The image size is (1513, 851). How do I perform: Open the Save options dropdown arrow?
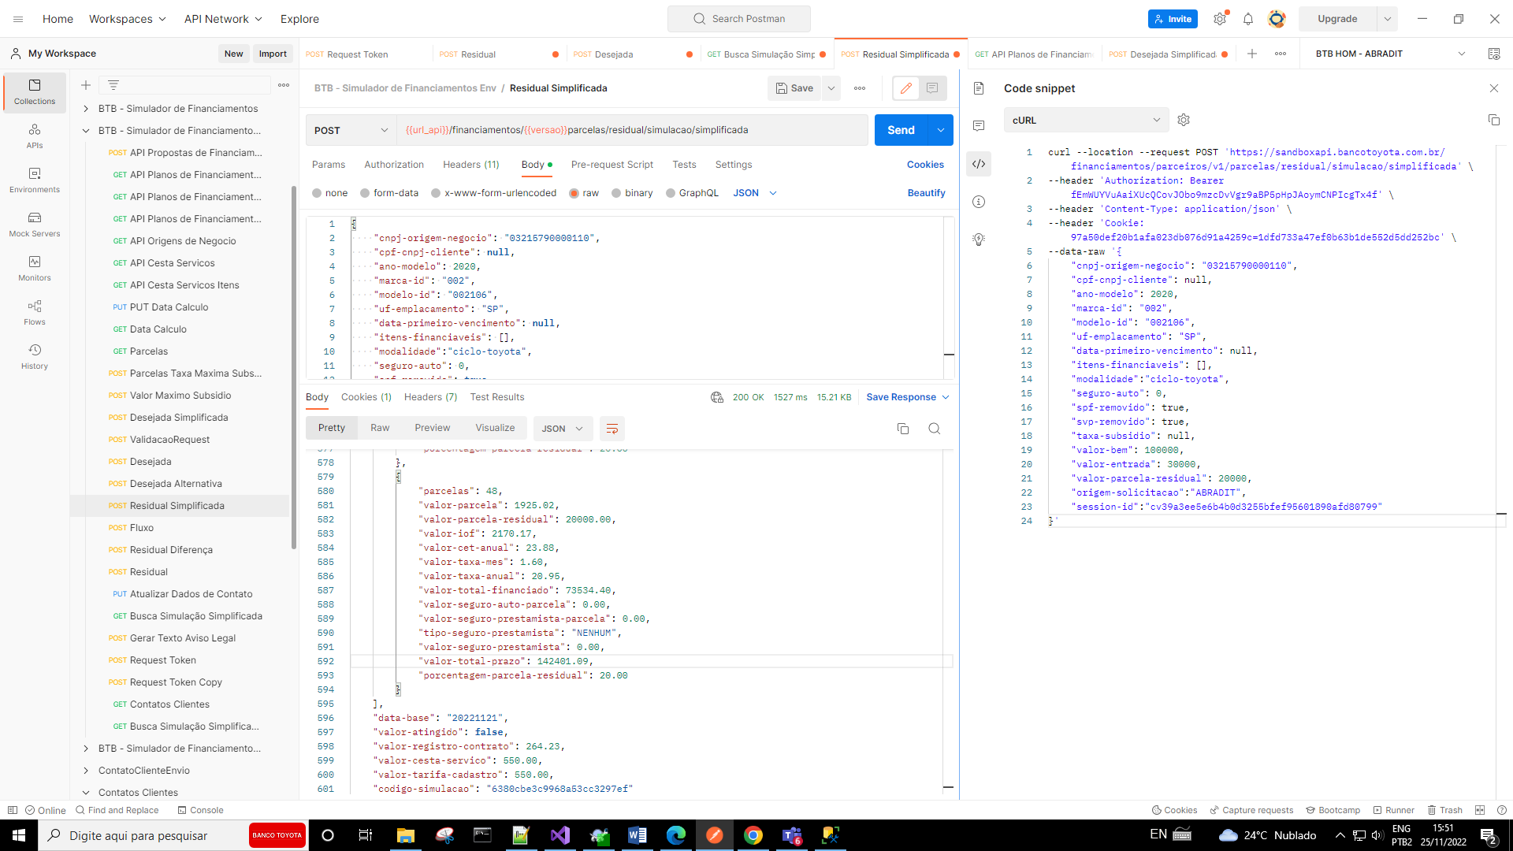(831, 88)
